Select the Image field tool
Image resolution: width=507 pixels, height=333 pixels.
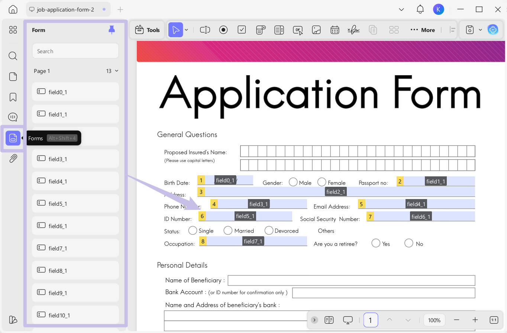pyautogui.click(x=316, y=30)
